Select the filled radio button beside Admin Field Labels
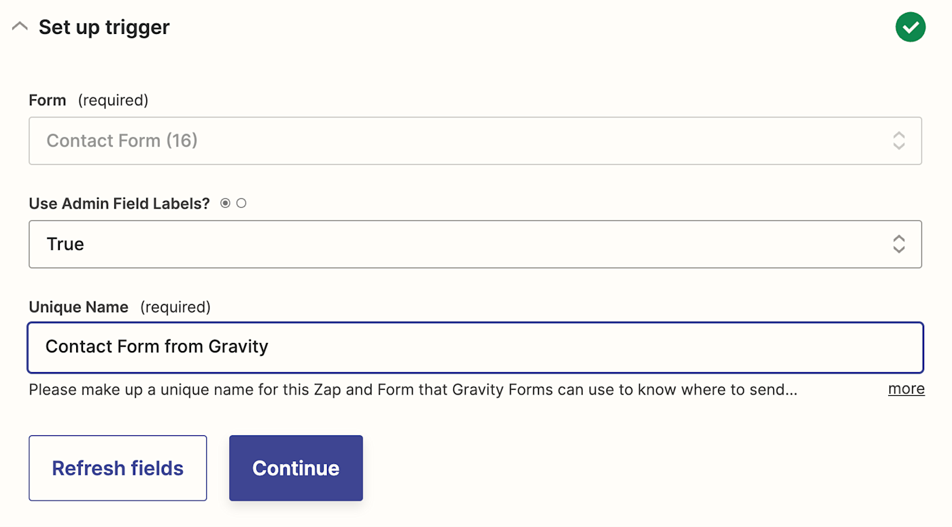The image size is (952, 527). pyautogui.click(x=225, y=203)
